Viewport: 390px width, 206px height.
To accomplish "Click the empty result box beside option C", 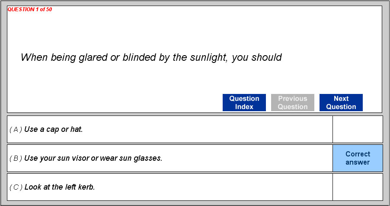I will coord(358,187).
